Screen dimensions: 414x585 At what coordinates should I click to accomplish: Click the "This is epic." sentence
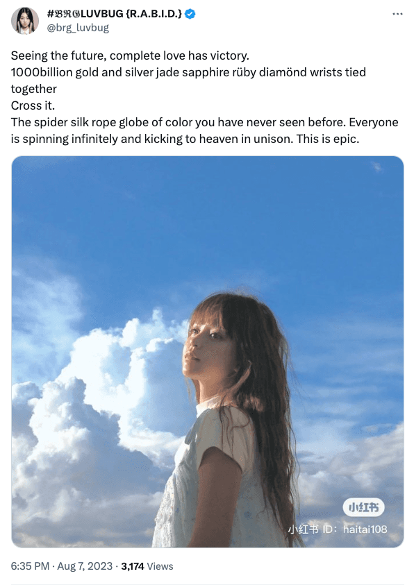pyautogui.click(x=328, y=139)
